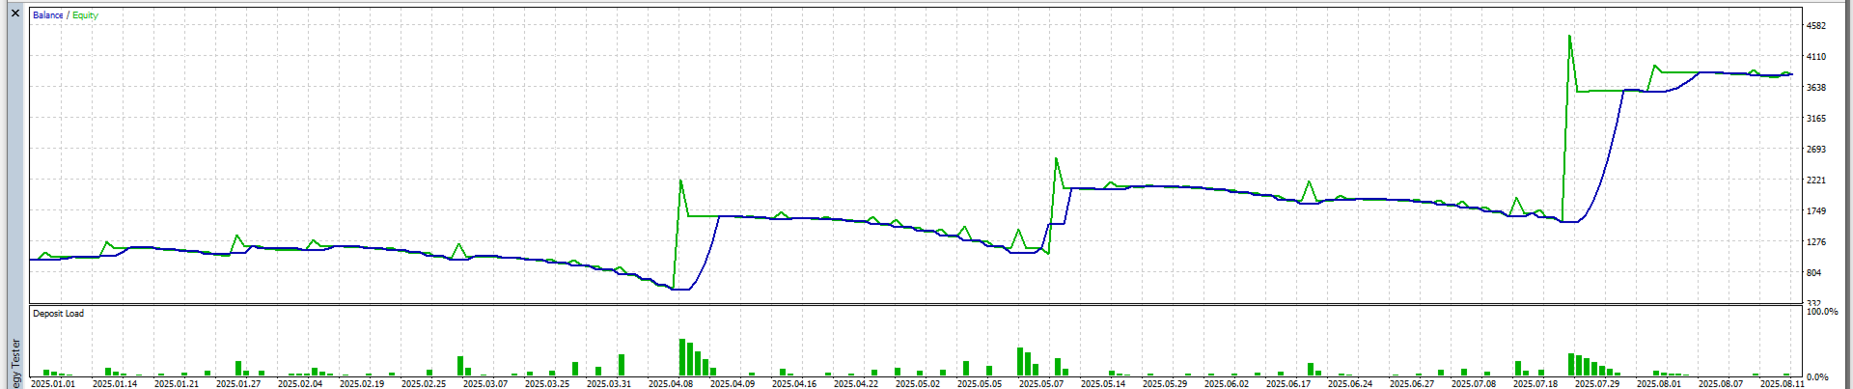Click the 2025.02.04 date label

coord(300,384)
